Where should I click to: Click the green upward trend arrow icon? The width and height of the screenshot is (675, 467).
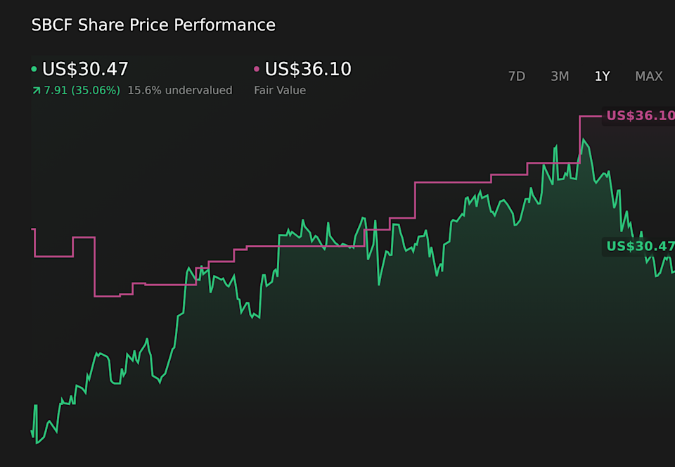[x=35, y=90]
